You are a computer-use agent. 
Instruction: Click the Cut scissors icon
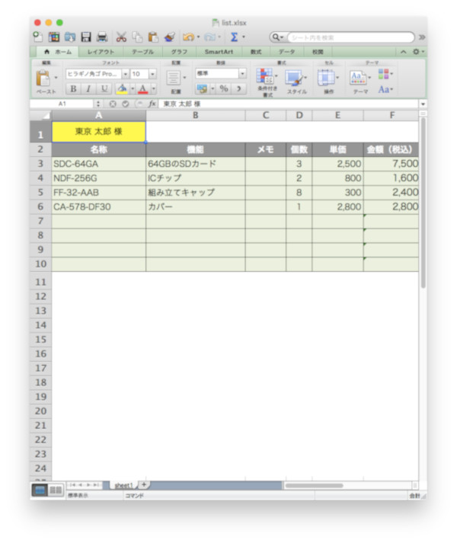tap(121, 37)
